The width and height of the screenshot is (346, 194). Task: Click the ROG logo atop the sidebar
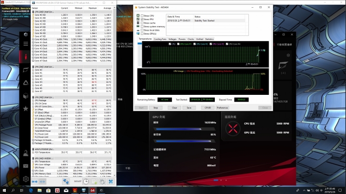pos(25,34)
